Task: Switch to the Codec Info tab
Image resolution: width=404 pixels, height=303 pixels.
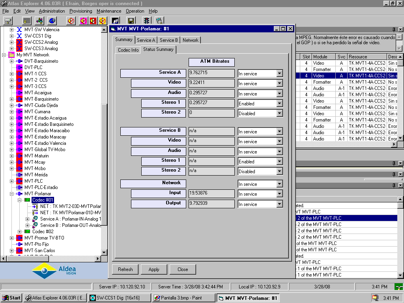Action: click(x=128, y=50)
